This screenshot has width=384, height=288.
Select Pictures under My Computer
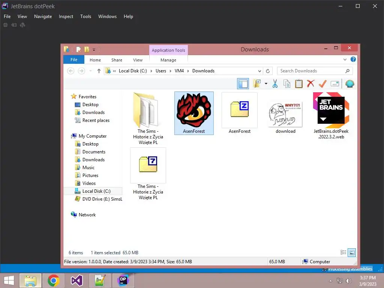pyautogui.click(x=90, y=175)
